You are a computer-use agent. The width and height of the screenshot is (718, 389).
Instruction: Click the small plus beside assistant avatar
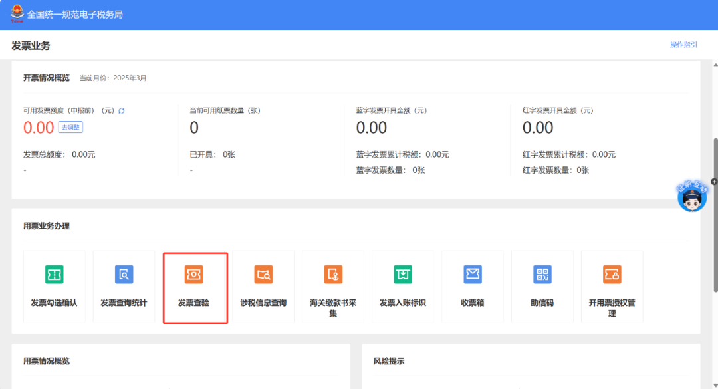pos(714,182)
